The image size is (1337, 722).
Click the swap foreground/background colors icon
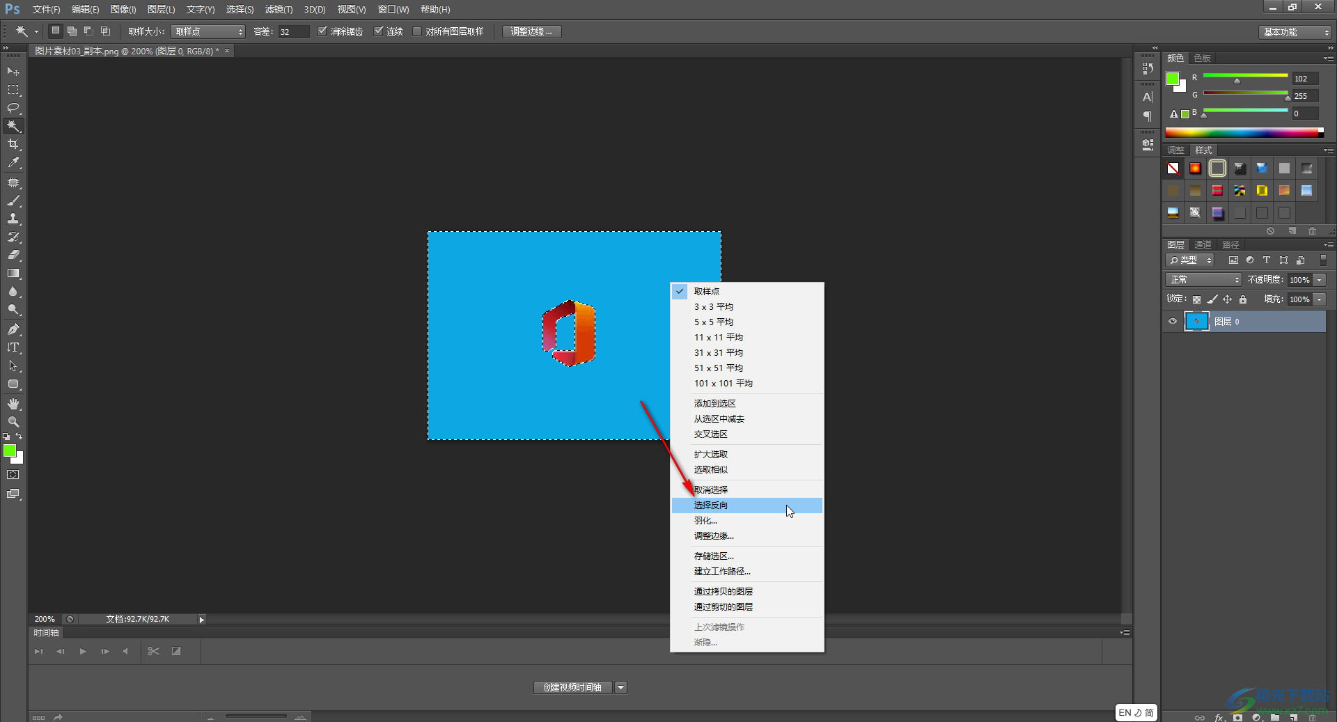[x=19, y=437]
